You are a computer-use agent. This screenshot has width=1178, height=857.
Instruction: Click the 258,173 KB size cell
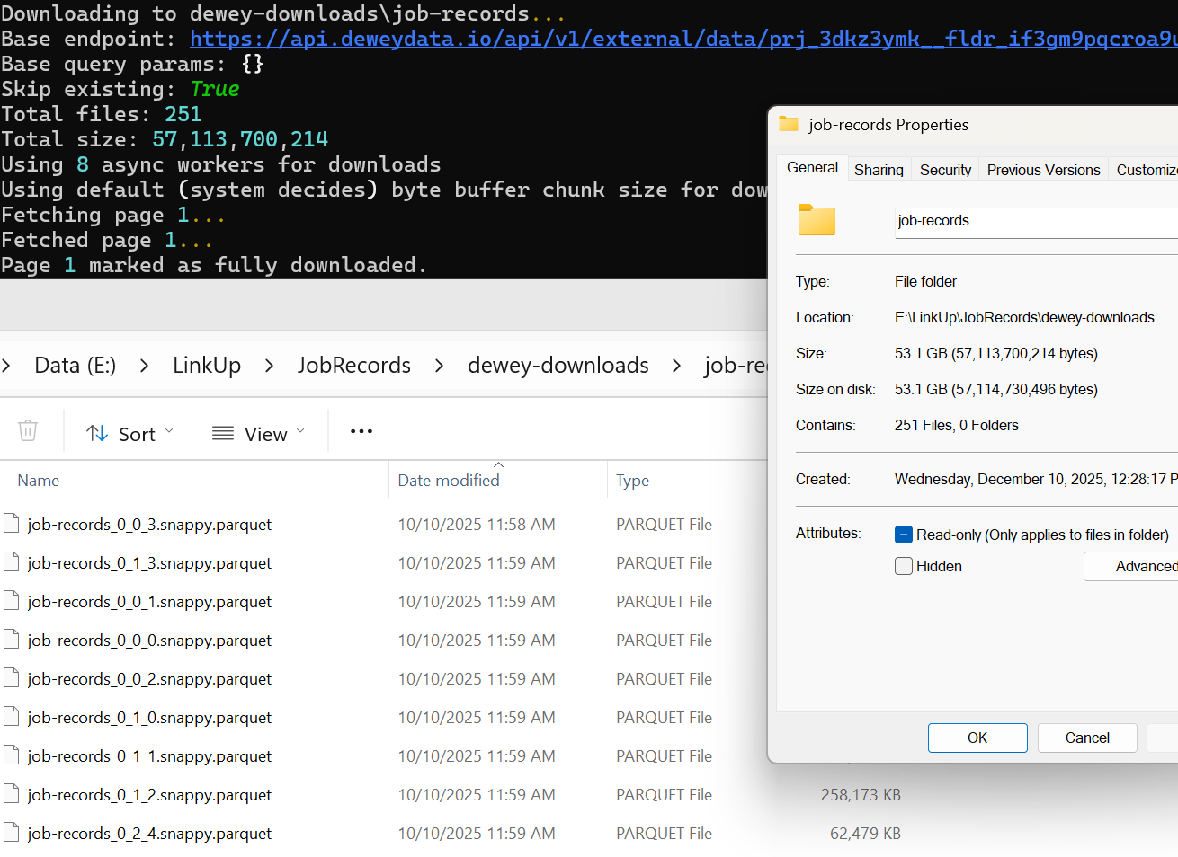point(861,795)
